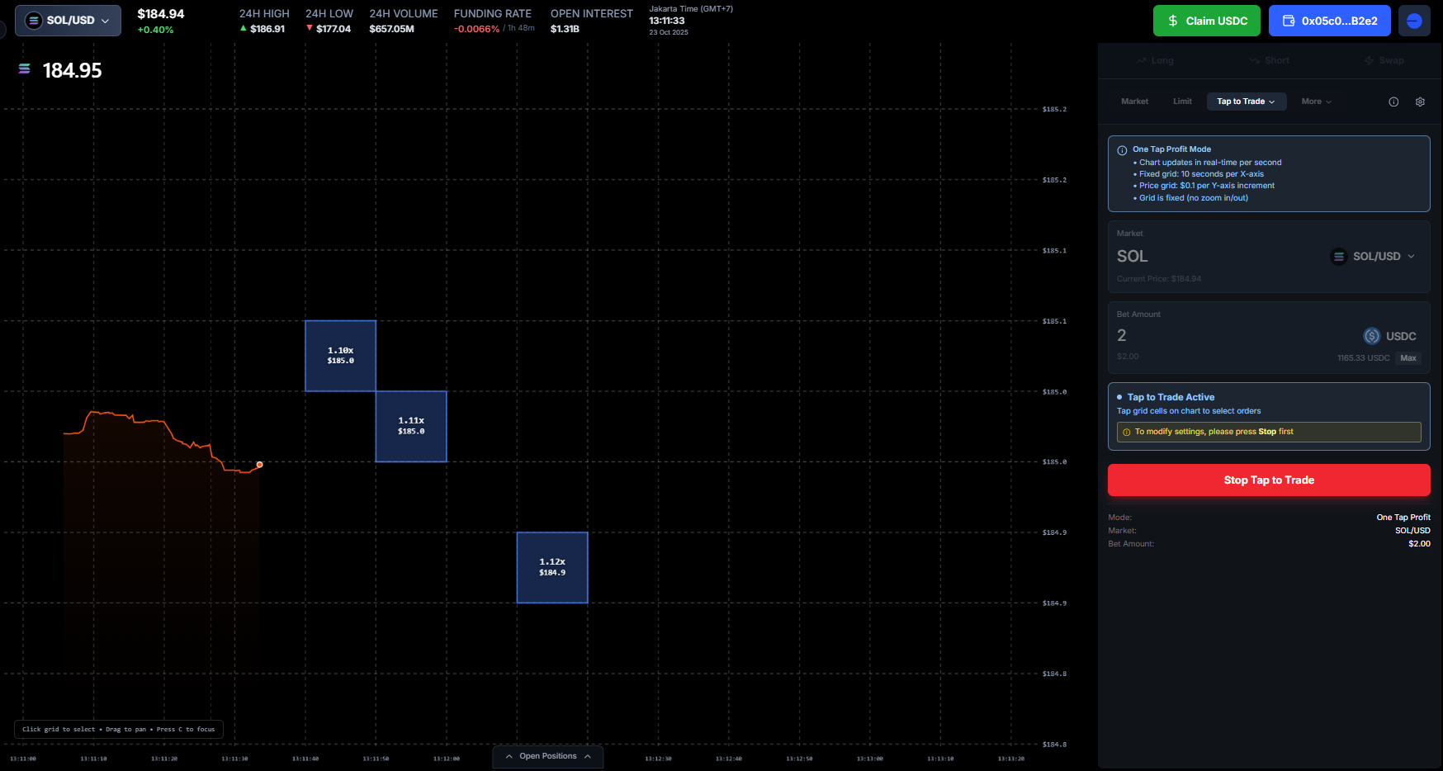Switch to the Market order tab
1443x771 pixels.
click(x=1134, y=102)
